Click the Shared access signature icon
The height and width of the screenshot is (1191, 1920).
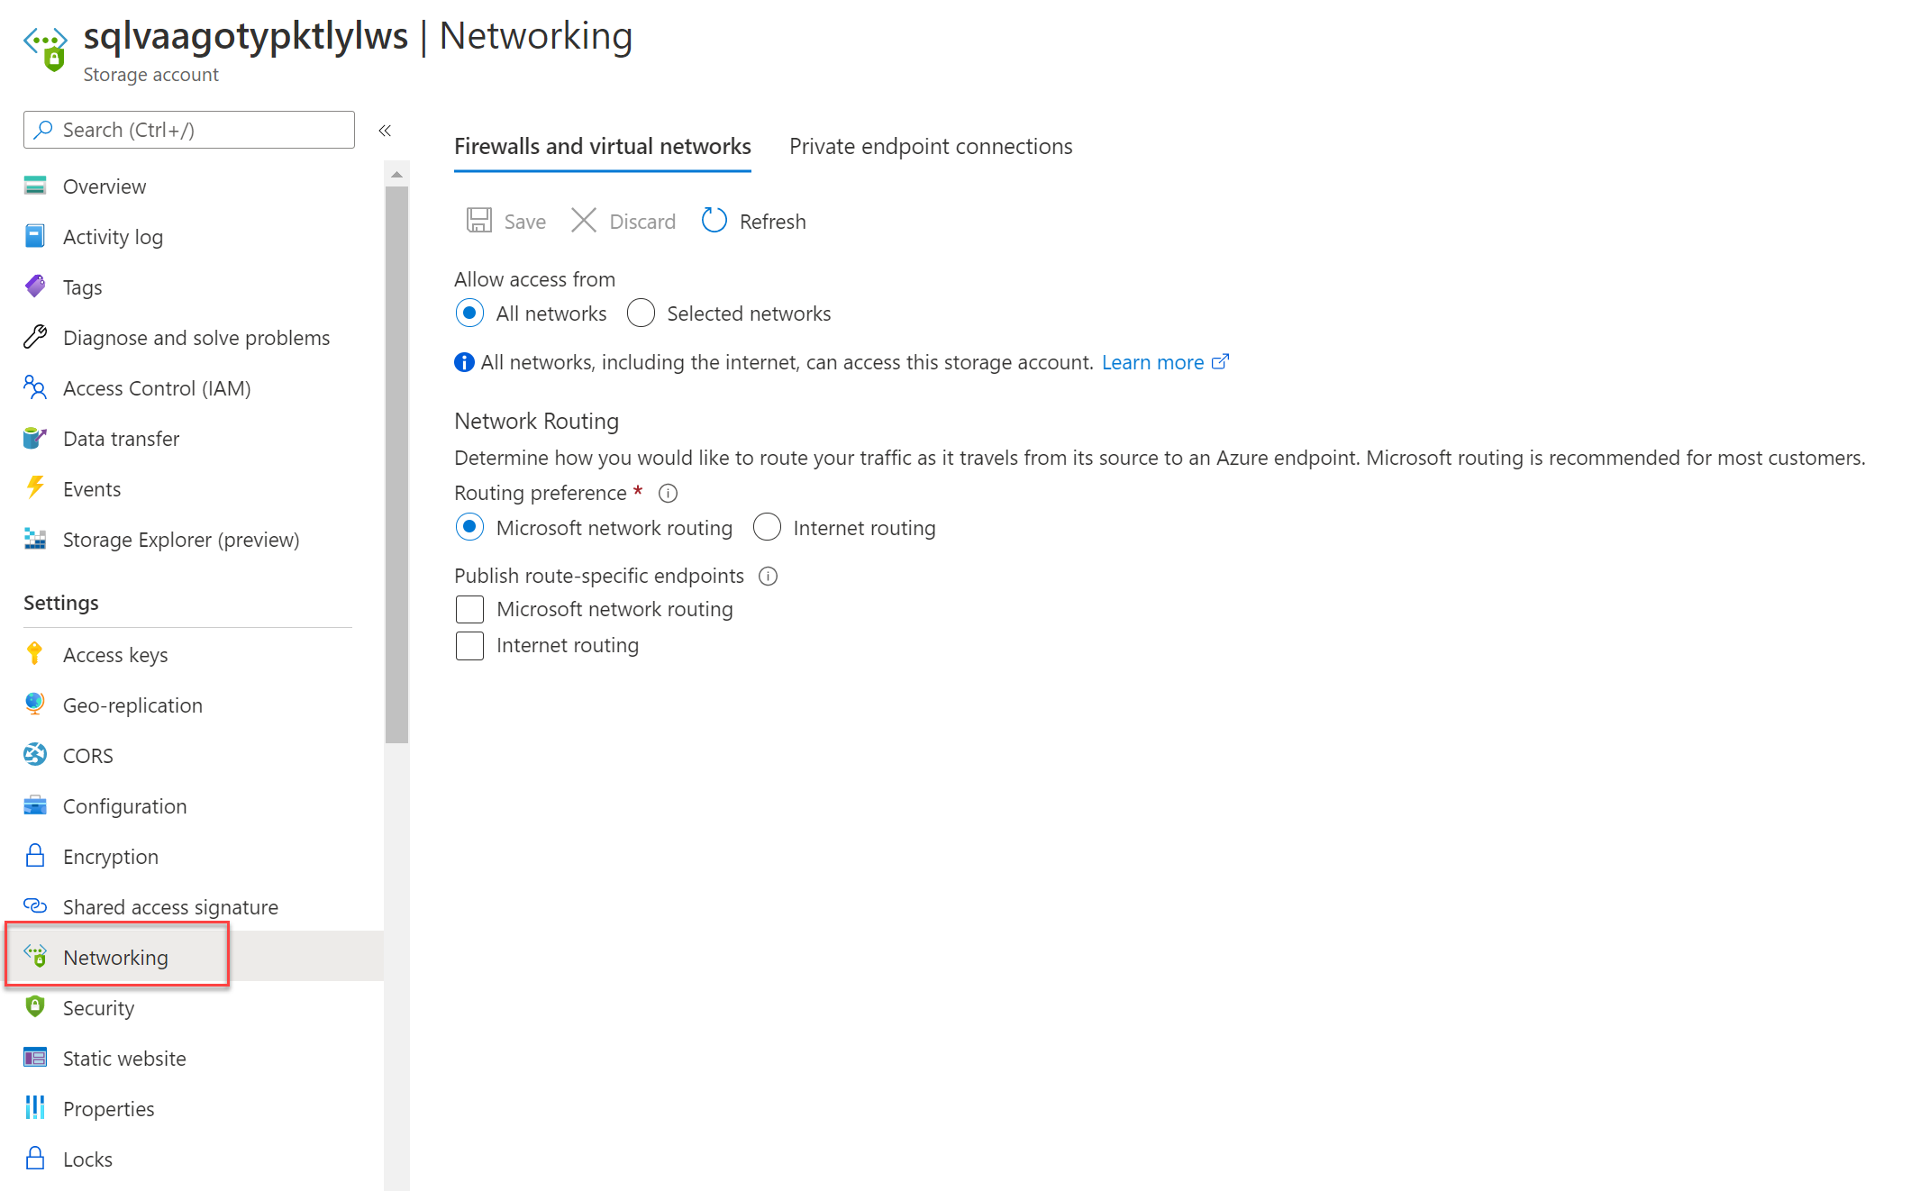(x=37, y=905)
